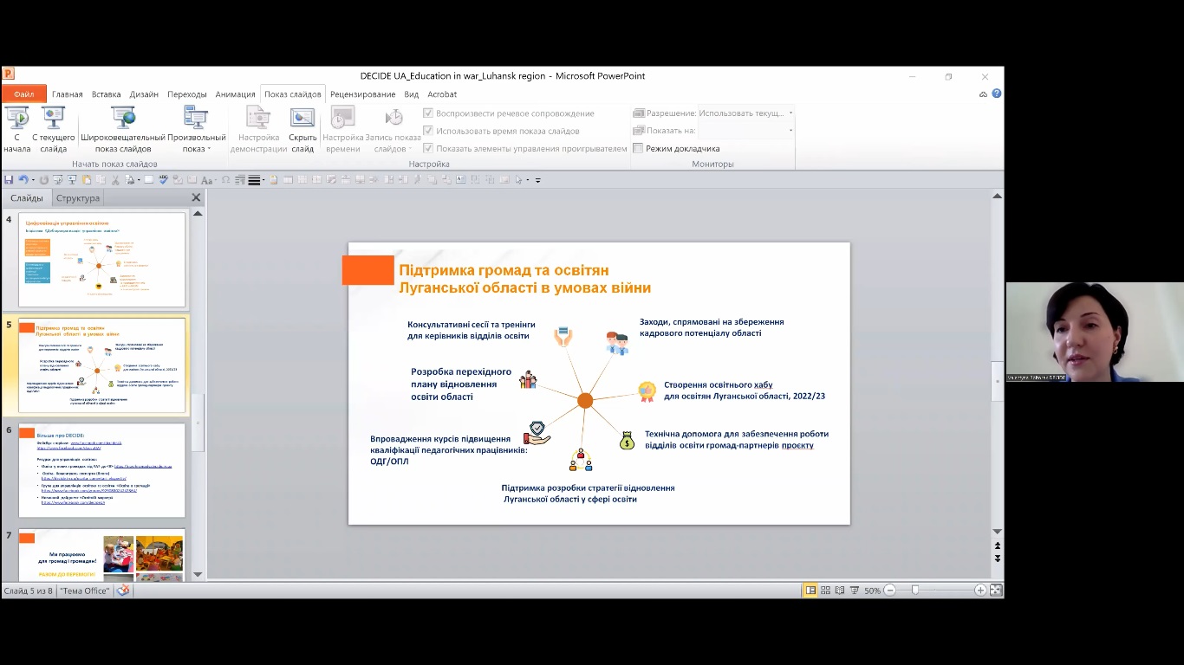Click the fit slide to window icon

[996, 591]
